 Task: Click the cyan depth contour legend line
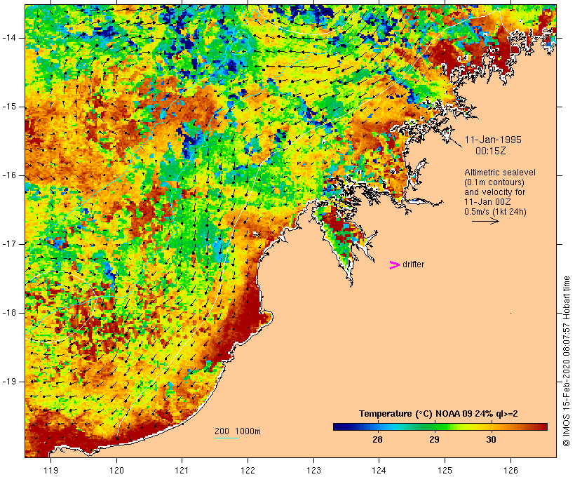tap(226, 438)
